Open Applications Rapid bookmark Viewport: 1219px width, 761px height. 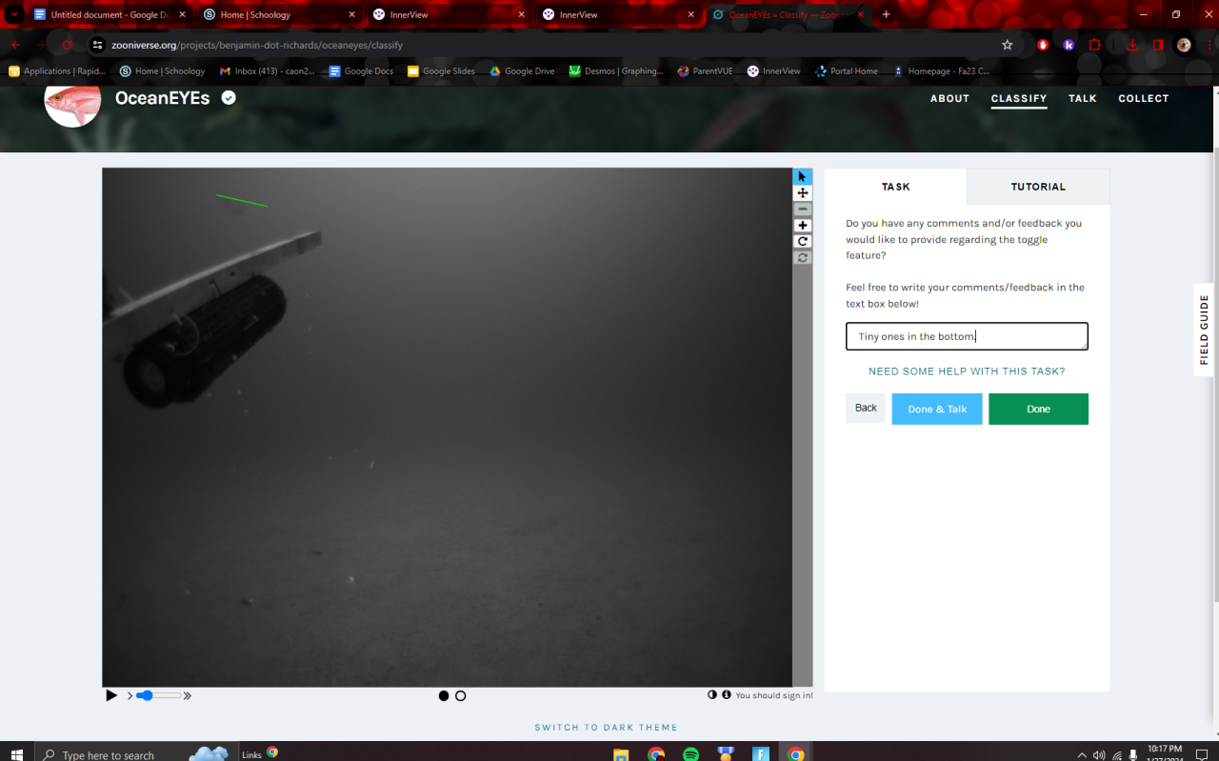tap(57, 71)
